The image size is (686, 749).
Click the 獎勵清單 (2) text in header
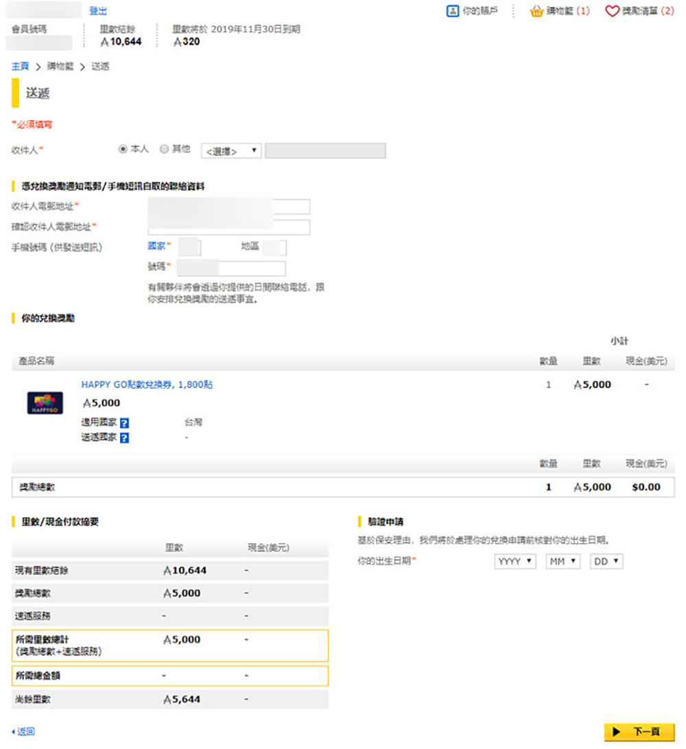(648, 11)
